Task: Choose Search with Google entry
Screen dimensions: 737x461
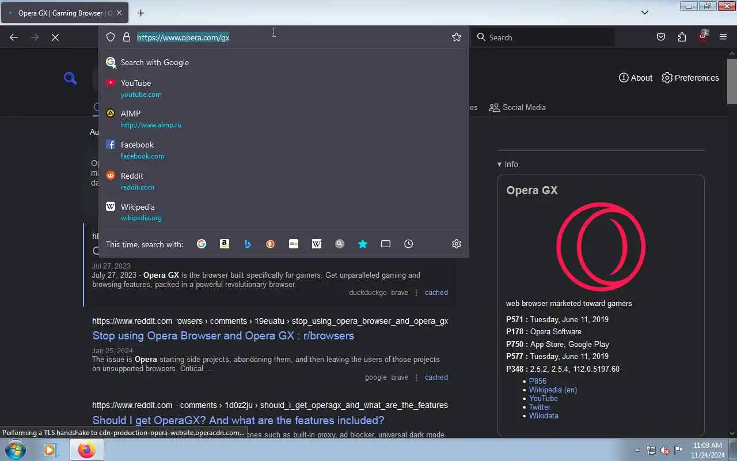Action: tap(283, 62)
